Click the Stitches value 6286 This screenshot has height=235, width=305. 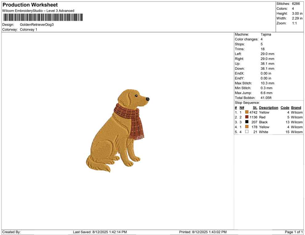pyautogui.click(x=296, y=4)
